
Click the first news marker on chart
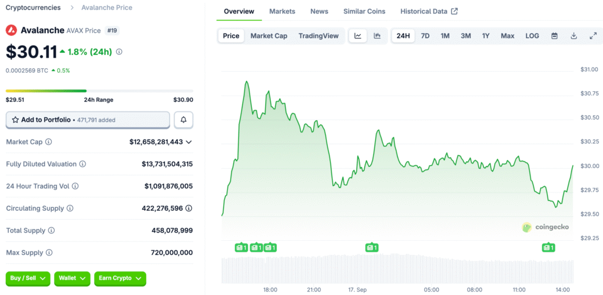click(241, 248)
